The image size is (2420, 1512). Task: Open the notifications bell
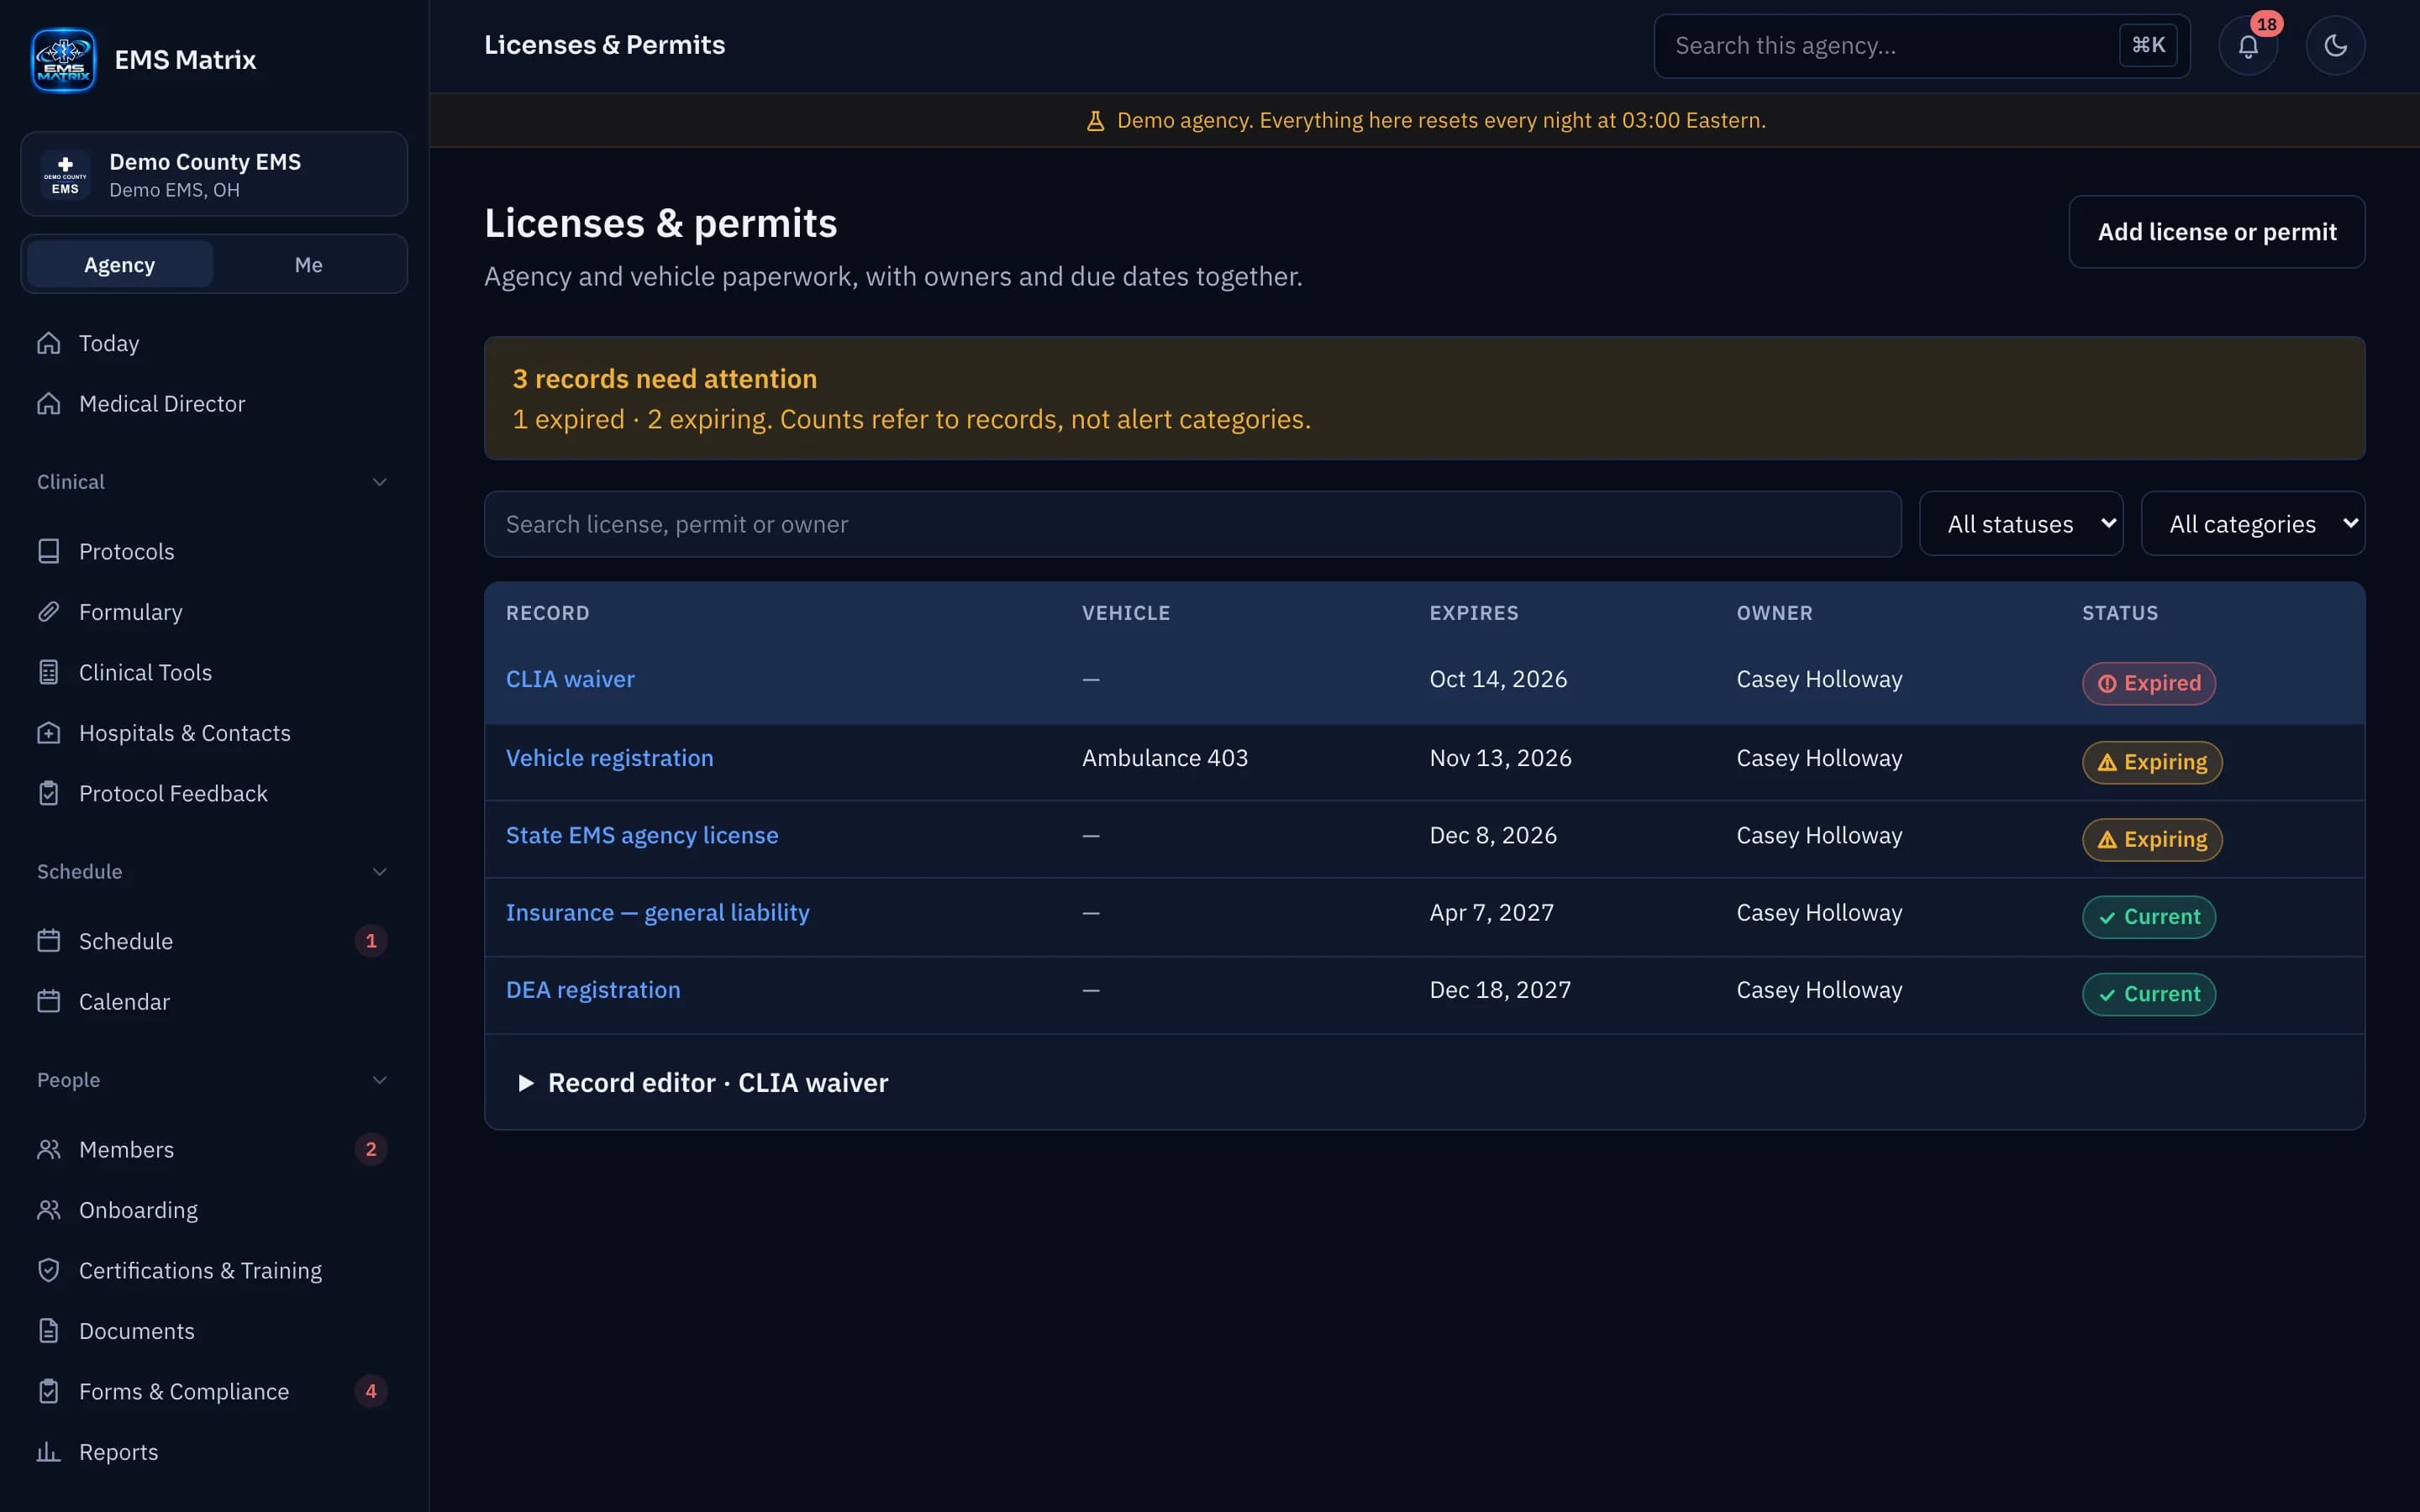click(2248, 46)
